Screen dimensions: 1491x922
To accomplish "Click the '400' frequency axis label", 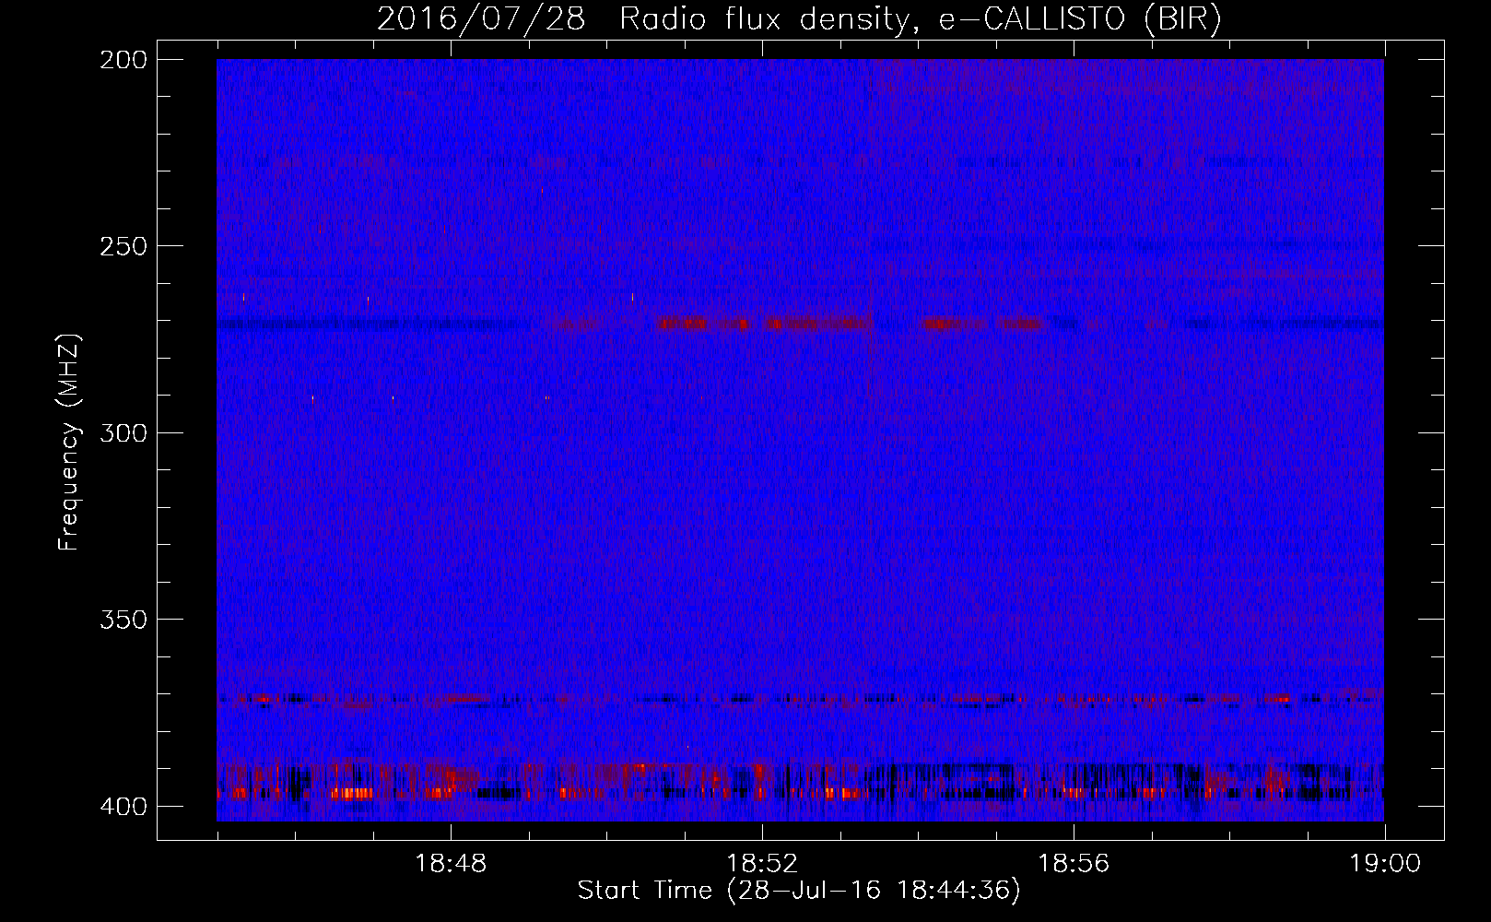I will tap(123, 806).
